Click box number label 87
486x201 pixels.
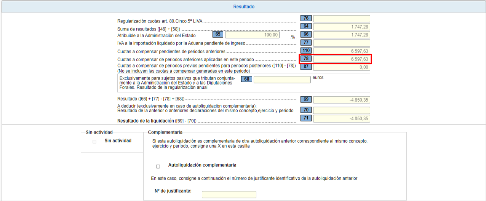click(306, 67)
